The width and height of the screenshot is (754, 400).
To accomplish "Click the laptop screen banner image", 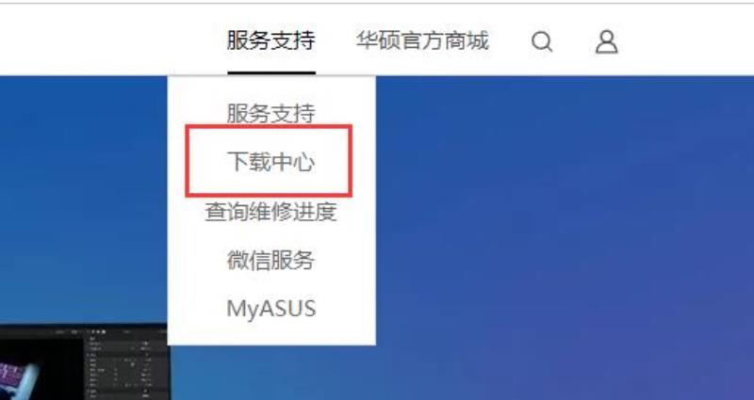I will [84, 362].
